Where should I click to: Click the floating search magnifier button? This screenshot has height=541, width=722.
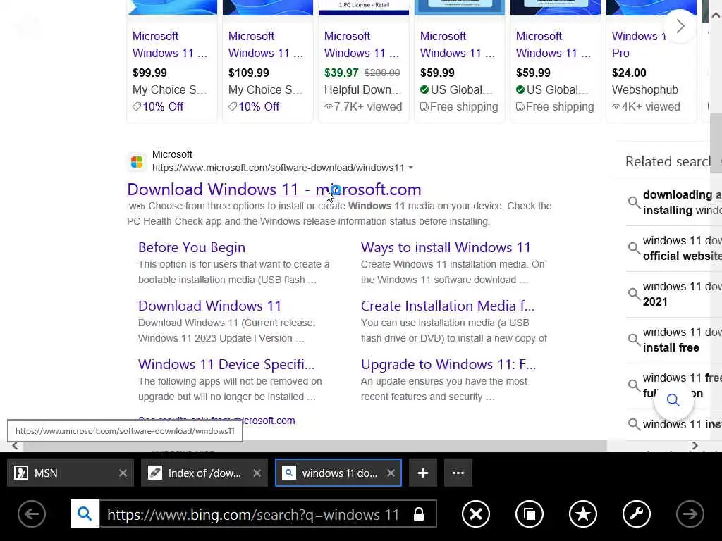[673, 400]
